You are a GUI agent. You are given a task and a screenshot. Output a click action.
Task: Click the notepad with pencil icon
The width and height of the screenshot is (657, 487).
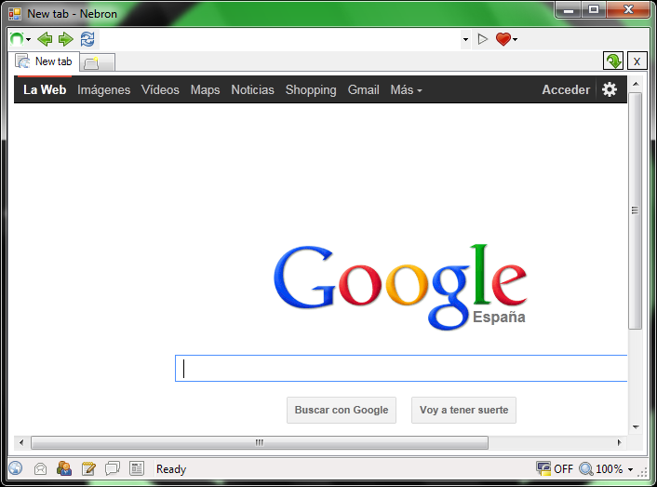pyautogui.click(x=88, y=468)
